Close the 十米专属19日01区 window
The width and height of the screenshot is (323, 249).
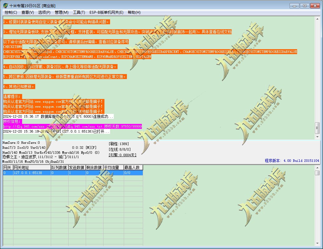pyautogui.click(x=315, y=6)
